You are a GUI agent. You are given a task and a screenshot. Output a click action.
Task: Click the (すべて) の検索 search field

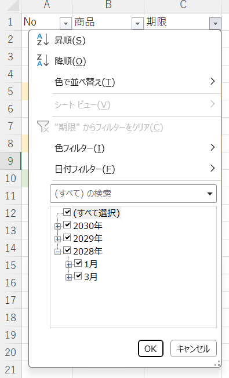coord(133,194)
